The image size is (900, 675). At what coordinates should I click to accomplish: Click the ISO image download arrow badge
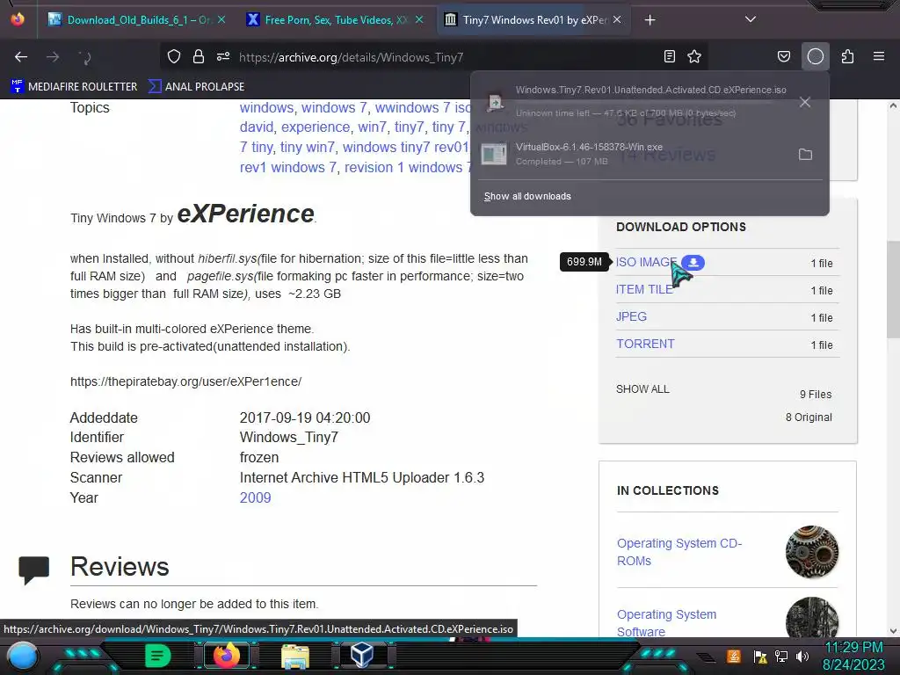[x=693, y=262]
